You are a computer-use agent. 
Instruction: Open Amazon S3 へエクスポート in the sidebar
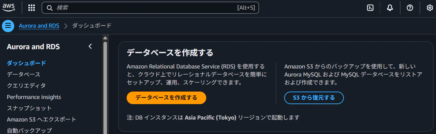[x=42, y=120]
